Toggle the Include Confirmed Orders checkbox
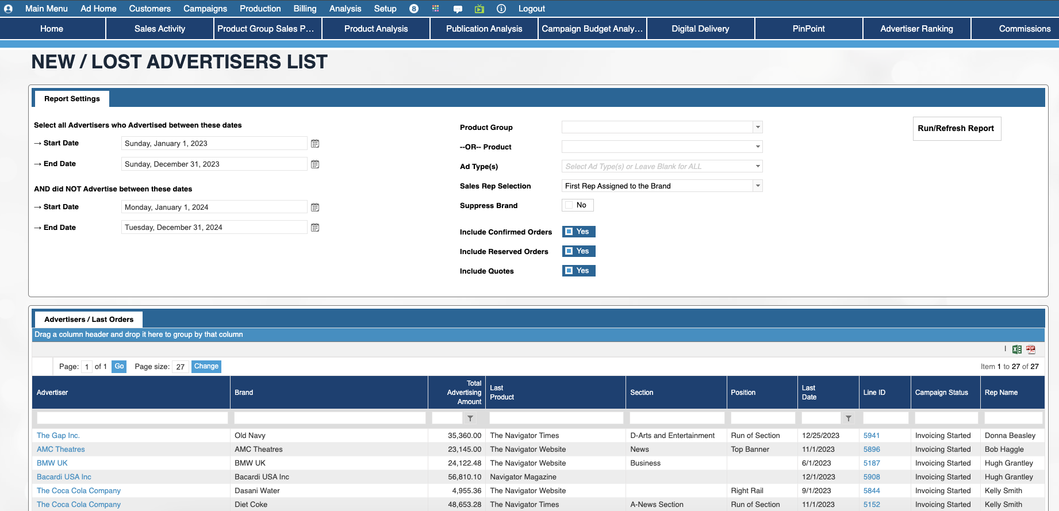The height and width of the screenshot is (511, 1059). 569,232
